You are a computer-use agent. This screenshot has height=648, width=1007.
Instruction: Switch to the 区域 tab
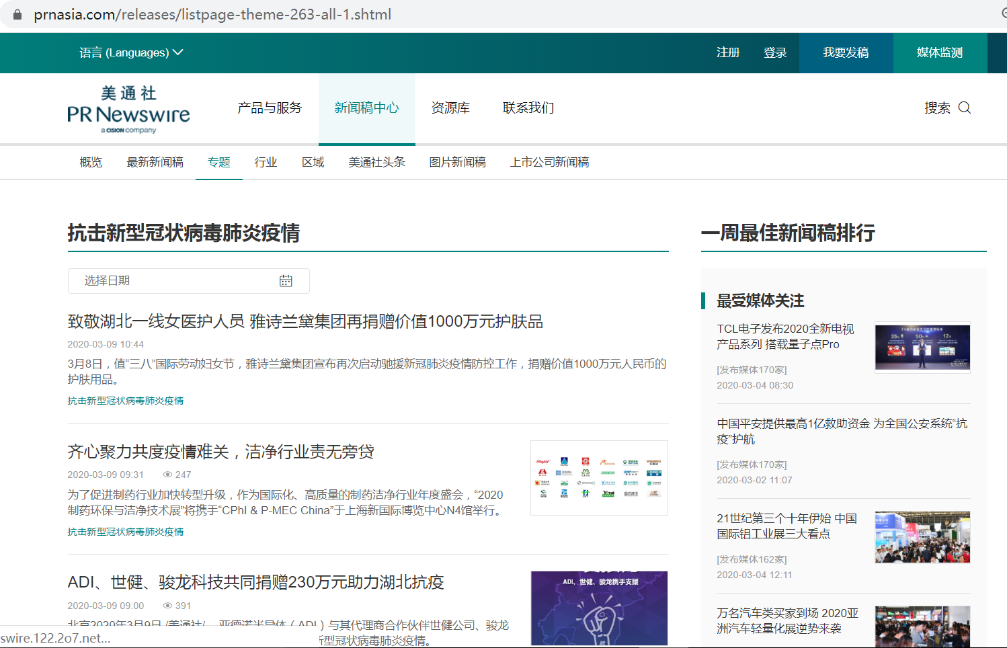(313, 162)
